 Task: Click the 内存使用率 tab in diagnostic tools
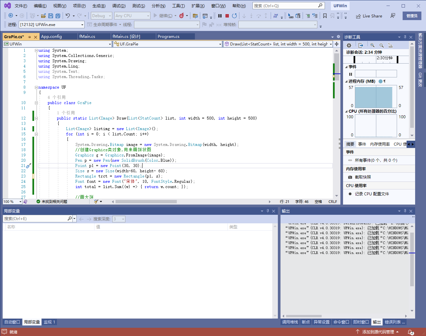click(x=380, y=144)
